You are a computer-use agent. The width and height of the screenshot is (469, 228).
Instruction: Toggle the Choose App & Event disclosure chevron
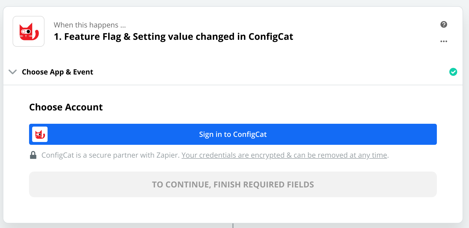pyautogui.click(x=12, y=72)
